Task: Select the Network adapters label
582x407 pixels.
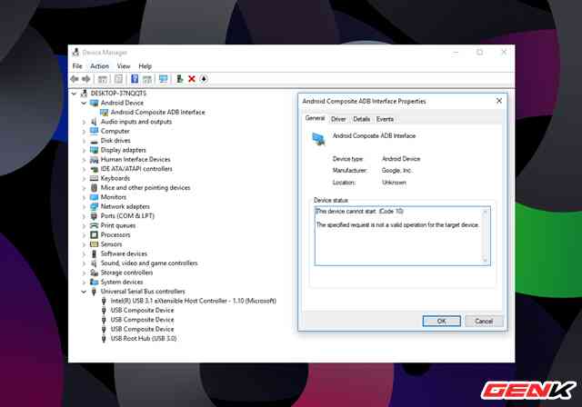Action: click(125, 207)
